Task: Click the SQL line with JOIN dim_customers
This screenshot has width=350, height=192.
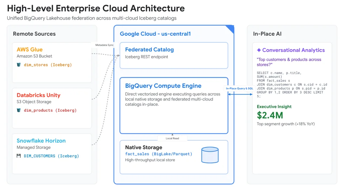Action: (x=292, y=84)
